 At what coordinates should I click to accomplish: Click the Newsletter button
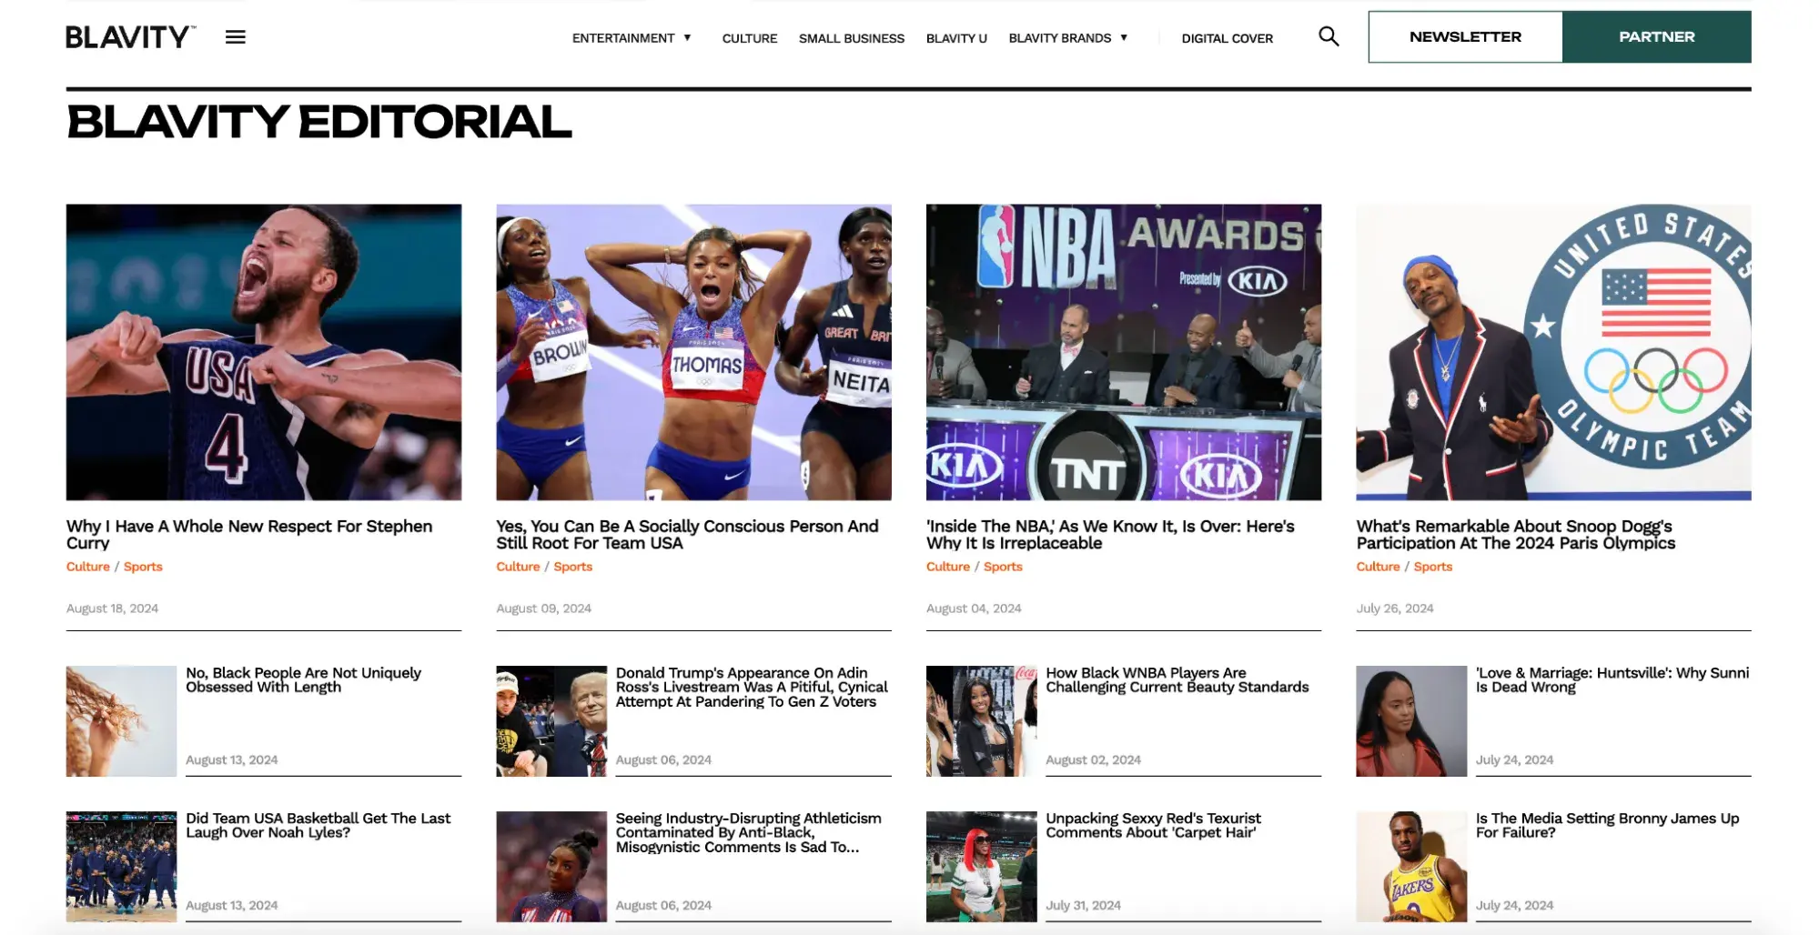click(1464, 37)
